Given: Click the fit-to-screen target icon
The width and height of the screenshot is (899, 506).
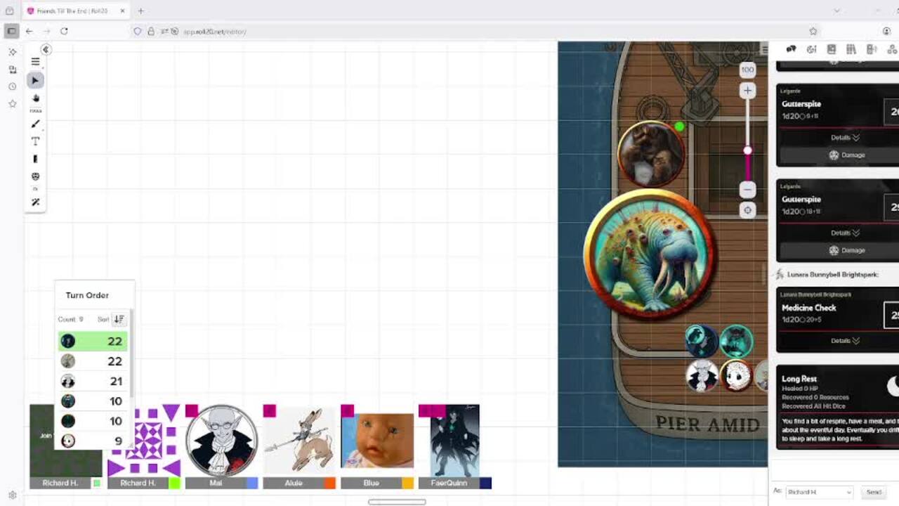Looking at the screenshot, I should pos(747,210).
